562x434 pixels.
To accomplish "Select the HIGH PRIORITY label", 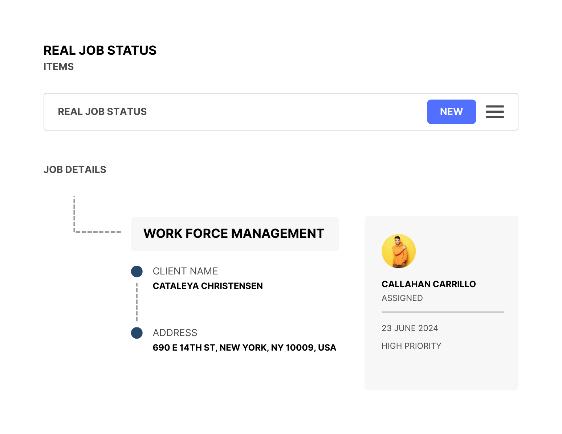I will point(411,346).
